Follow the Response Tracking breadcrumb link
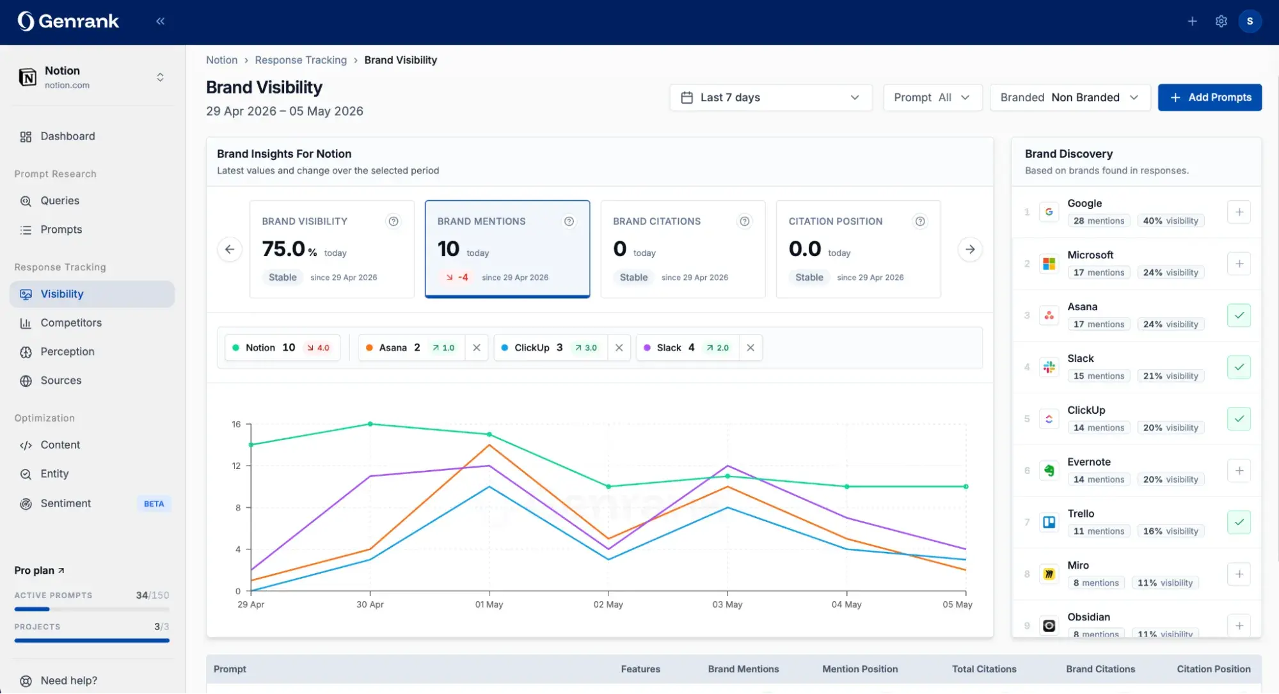Viewport: 1279px width, 694px height. point(301,60)
